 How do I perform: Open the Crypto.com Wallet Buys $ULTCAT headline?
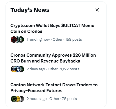click(x=52, y=28)
